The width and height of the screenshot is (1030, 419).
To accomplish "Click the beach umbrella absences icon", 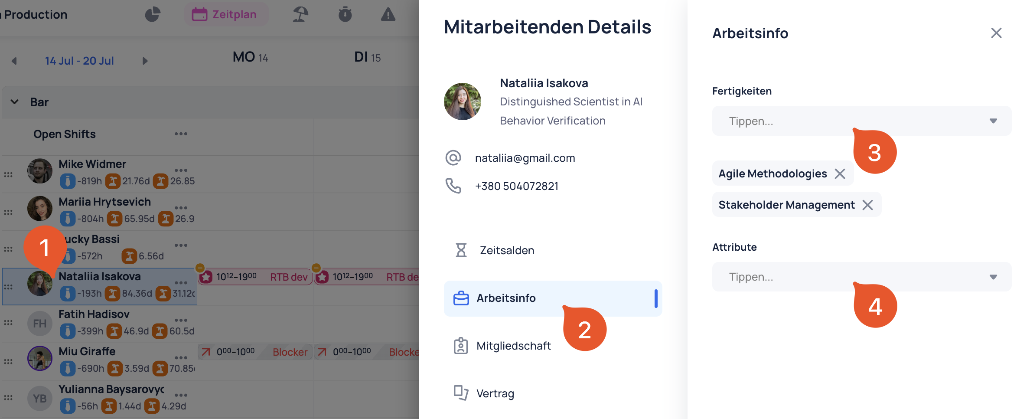I will pos(300,14).
